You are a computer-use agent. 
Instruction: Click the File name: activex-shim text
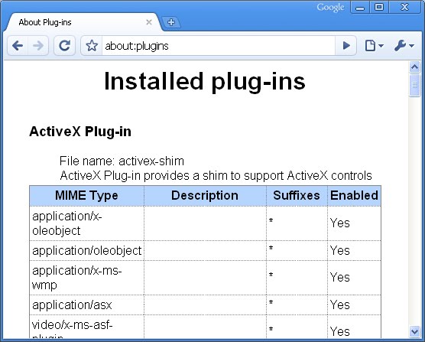122,161
